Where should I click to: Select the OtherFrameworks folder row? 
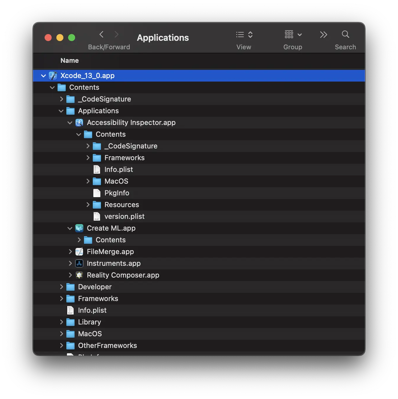[107, 346]
